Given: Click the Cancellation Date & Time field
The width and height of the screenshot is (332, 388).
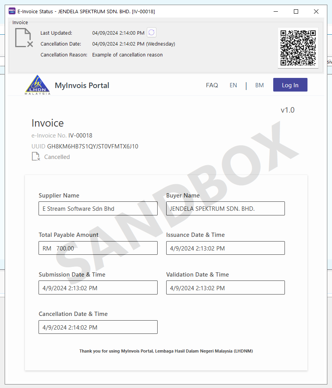Looking at the screenshot, I should (98, 327).
